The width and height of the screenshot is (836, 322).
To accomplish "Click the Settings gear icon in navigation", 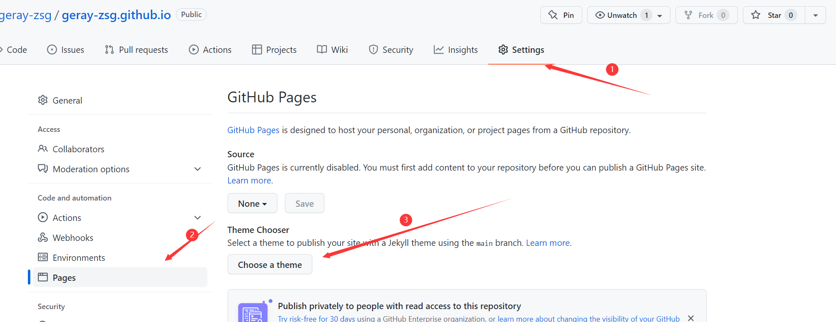I will point(503,50).
